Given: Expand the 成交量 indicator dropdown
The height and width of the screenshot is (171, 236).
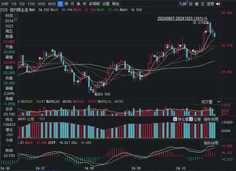Looking at the screenshot, I should [219, 102].
